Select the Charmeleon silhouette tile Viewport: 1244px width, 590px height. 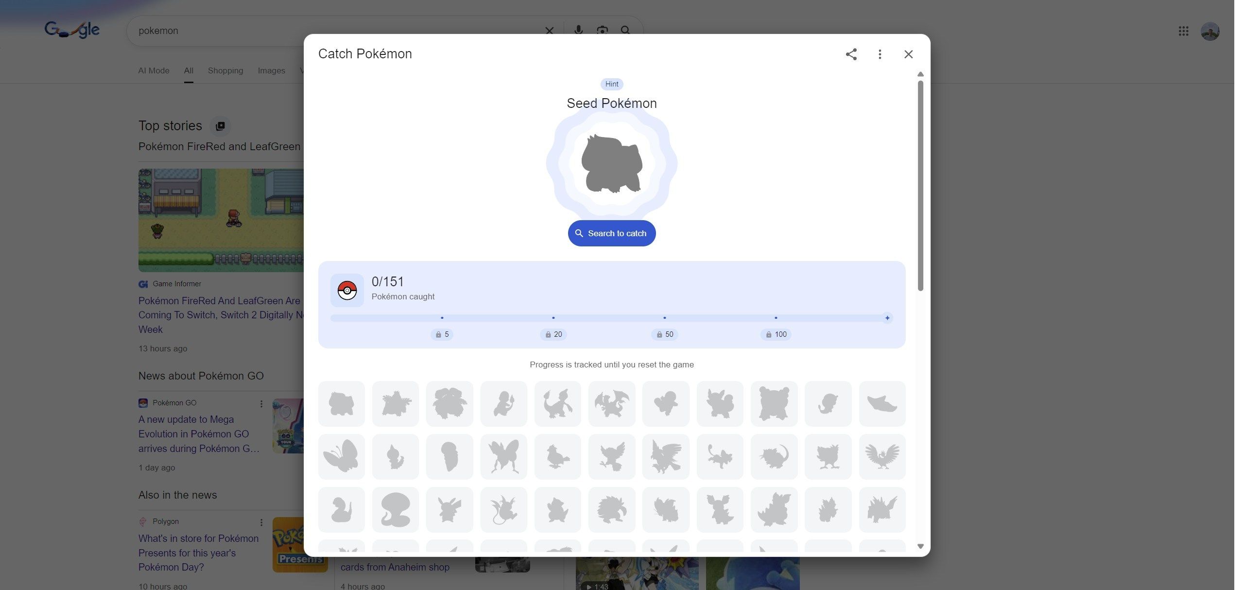click(x=558, y=404)
